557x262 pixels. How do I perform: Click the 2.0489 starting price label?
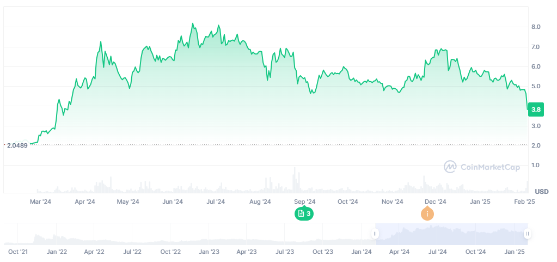coord(17,145)
